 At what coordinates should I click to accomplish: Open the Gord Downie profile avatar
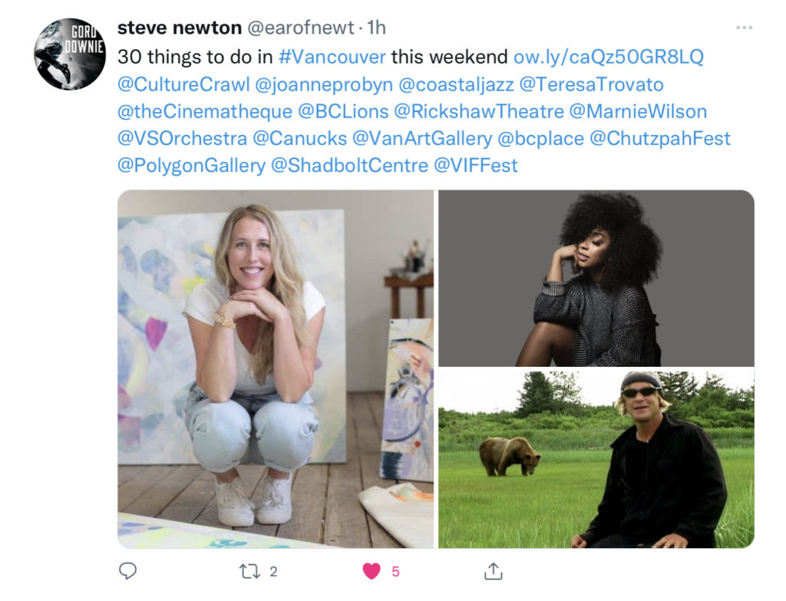[x=70, y=54]
